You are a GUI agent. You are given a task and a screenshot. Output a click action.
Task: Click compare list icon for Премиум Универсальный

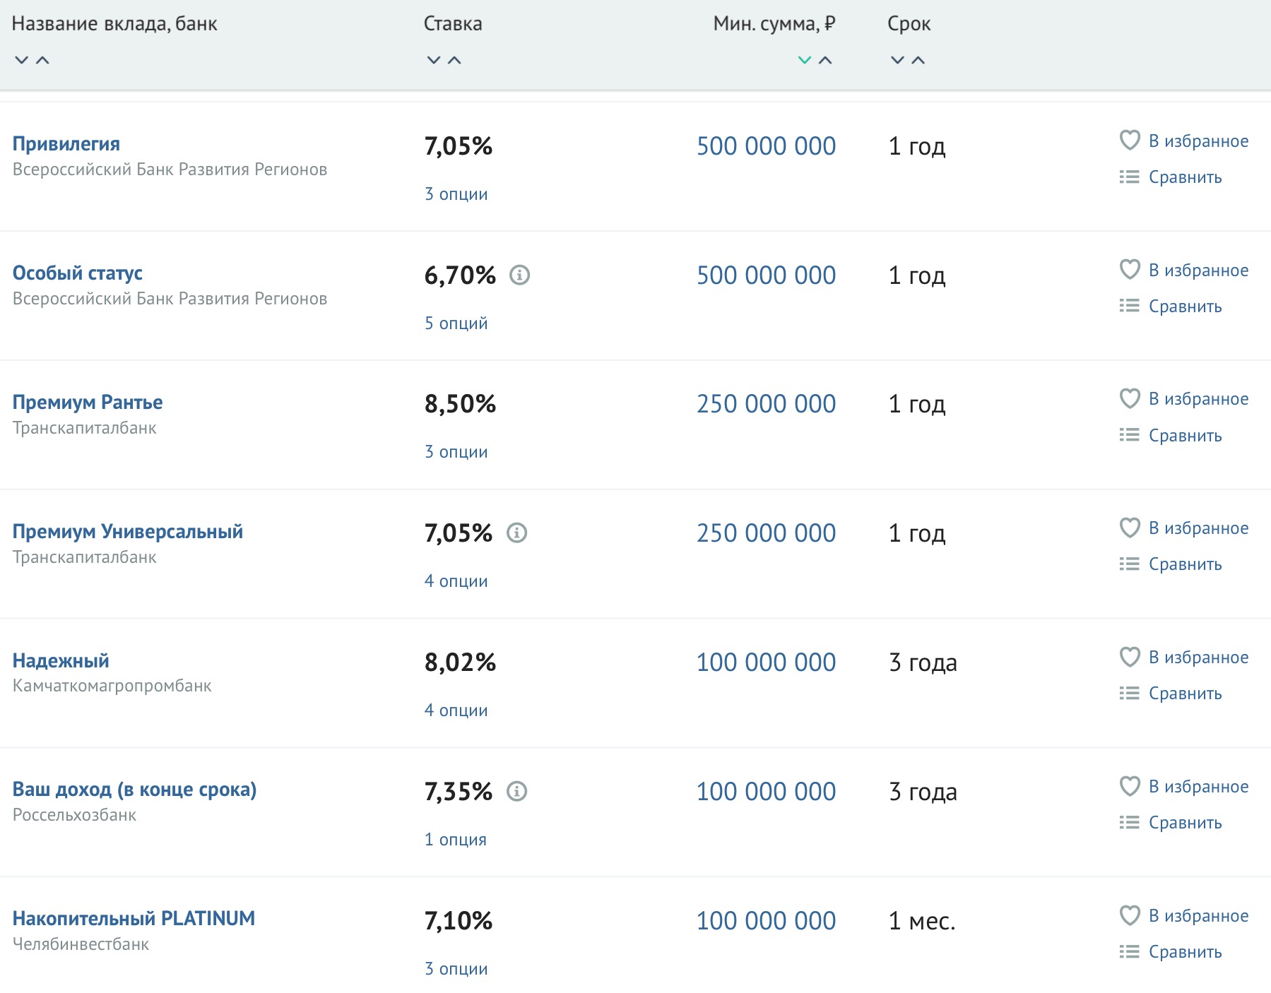pos(1129,564)
